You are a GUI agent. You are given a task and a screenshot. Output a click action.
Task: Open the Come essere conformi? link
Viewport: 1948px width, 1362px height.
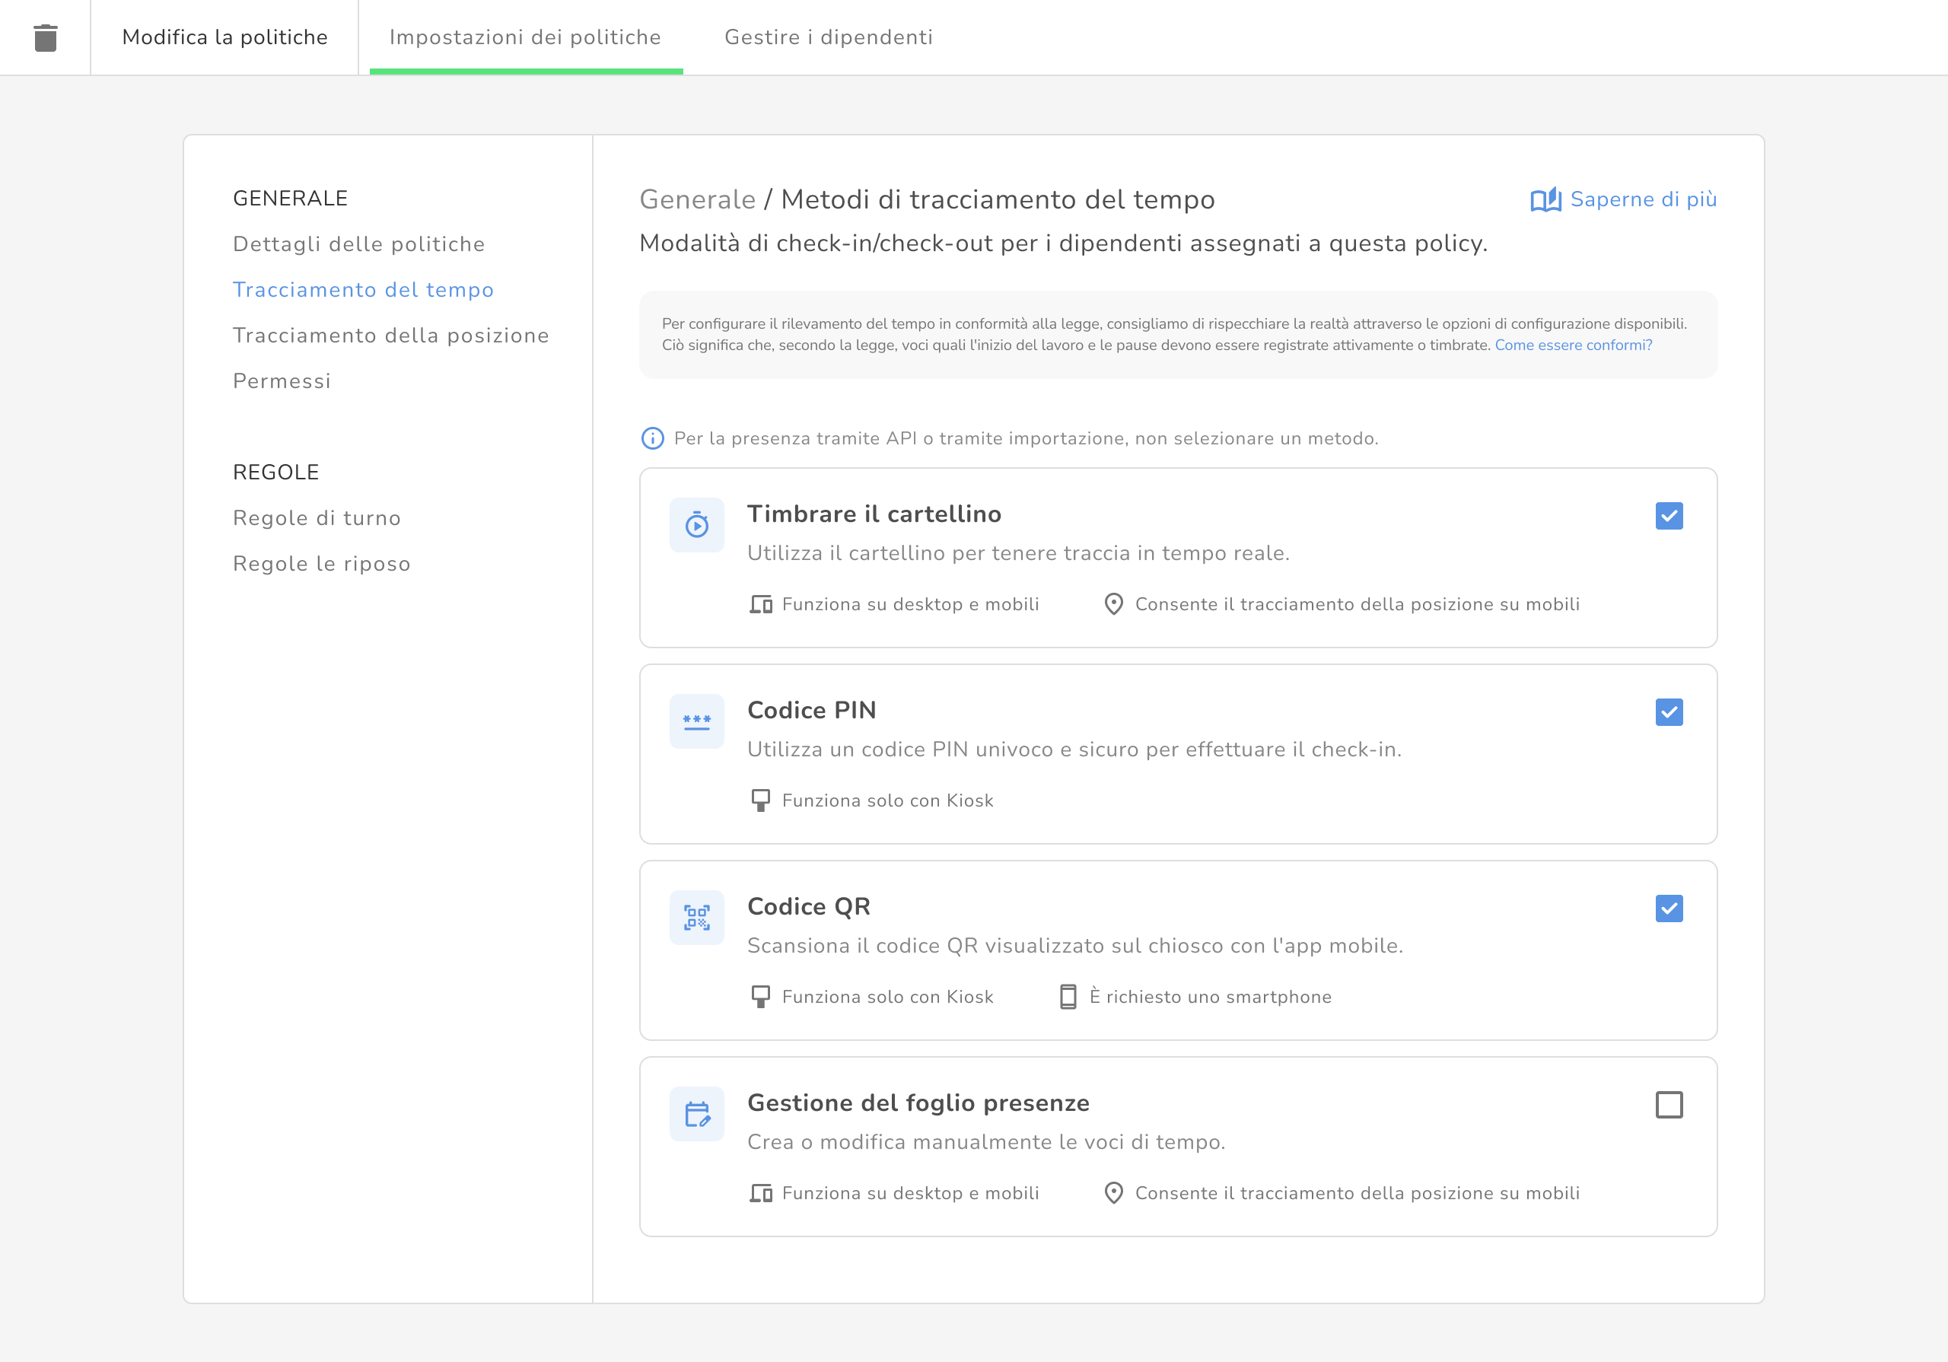pyautogui.click(x=1572, y=345)
